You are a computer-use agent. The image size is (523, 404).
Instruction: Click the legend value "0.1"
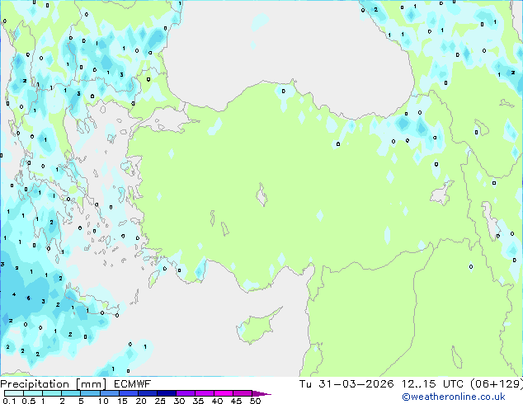(9, 401)
